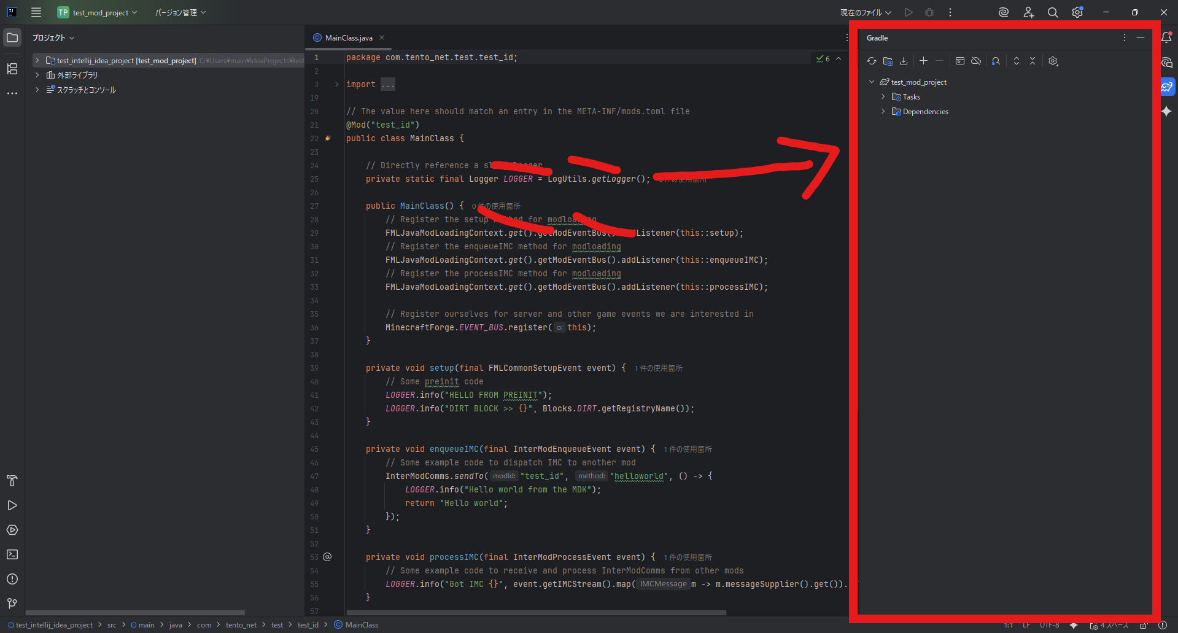Image resolution: width=1178 pixels, height=633 pixels.
Task: Open the Git tool window in left sidebar
Action: (x=12, y=604)
